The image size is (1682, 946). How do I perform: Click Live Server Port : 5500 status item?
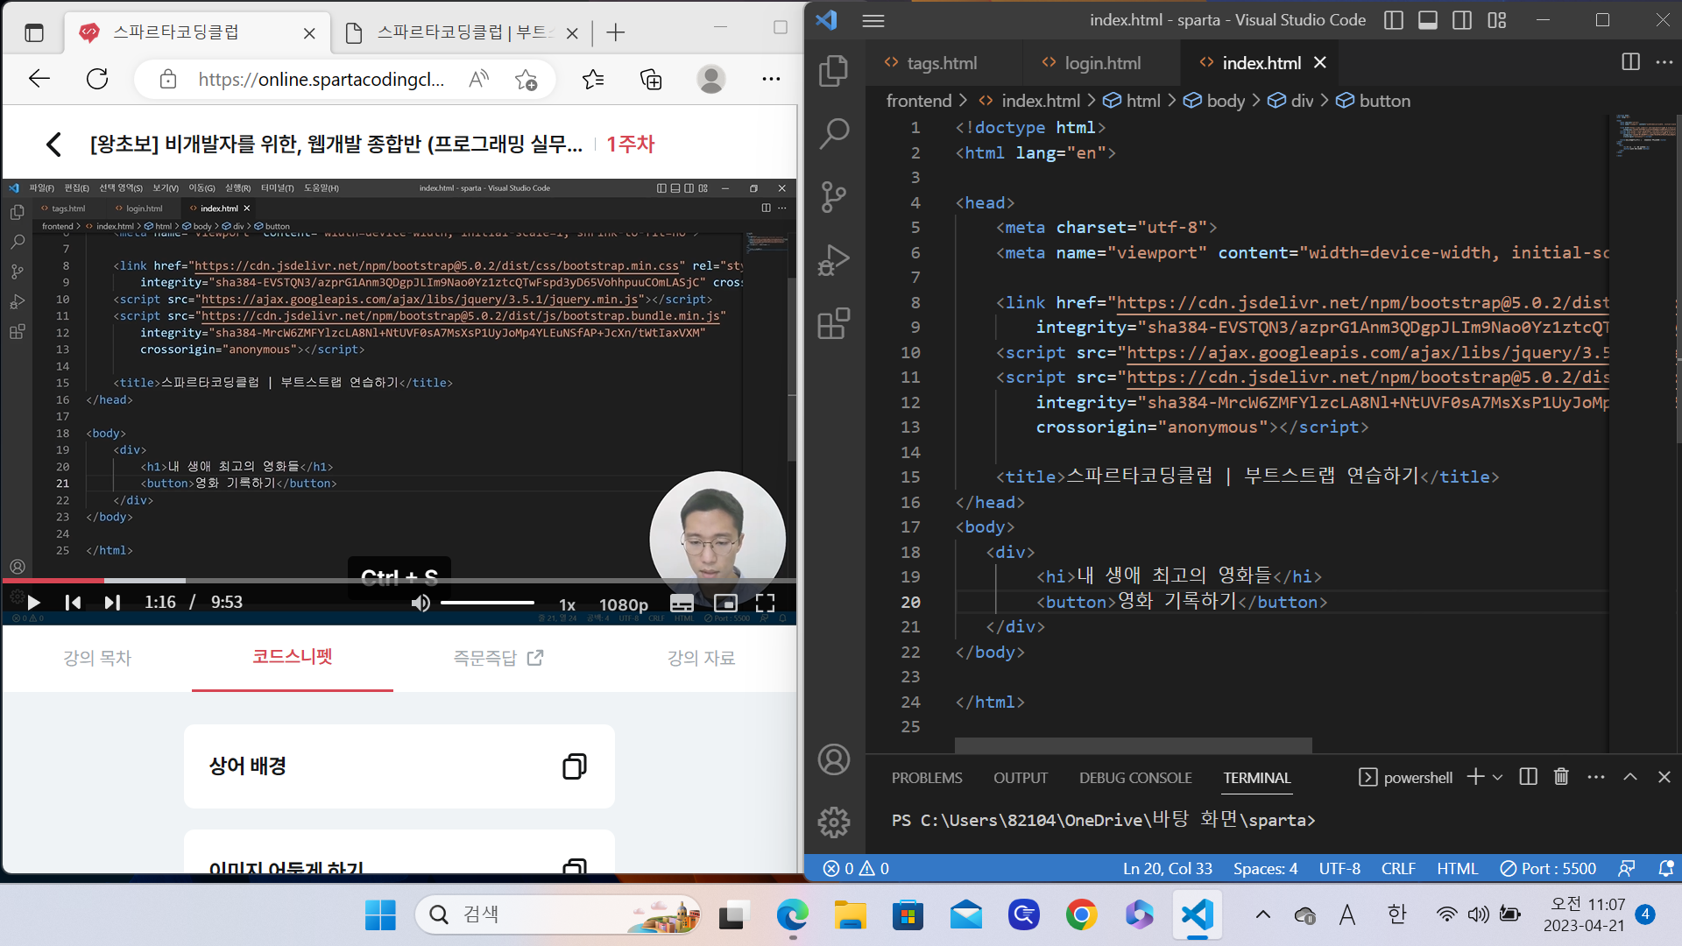coord(1548,868)
